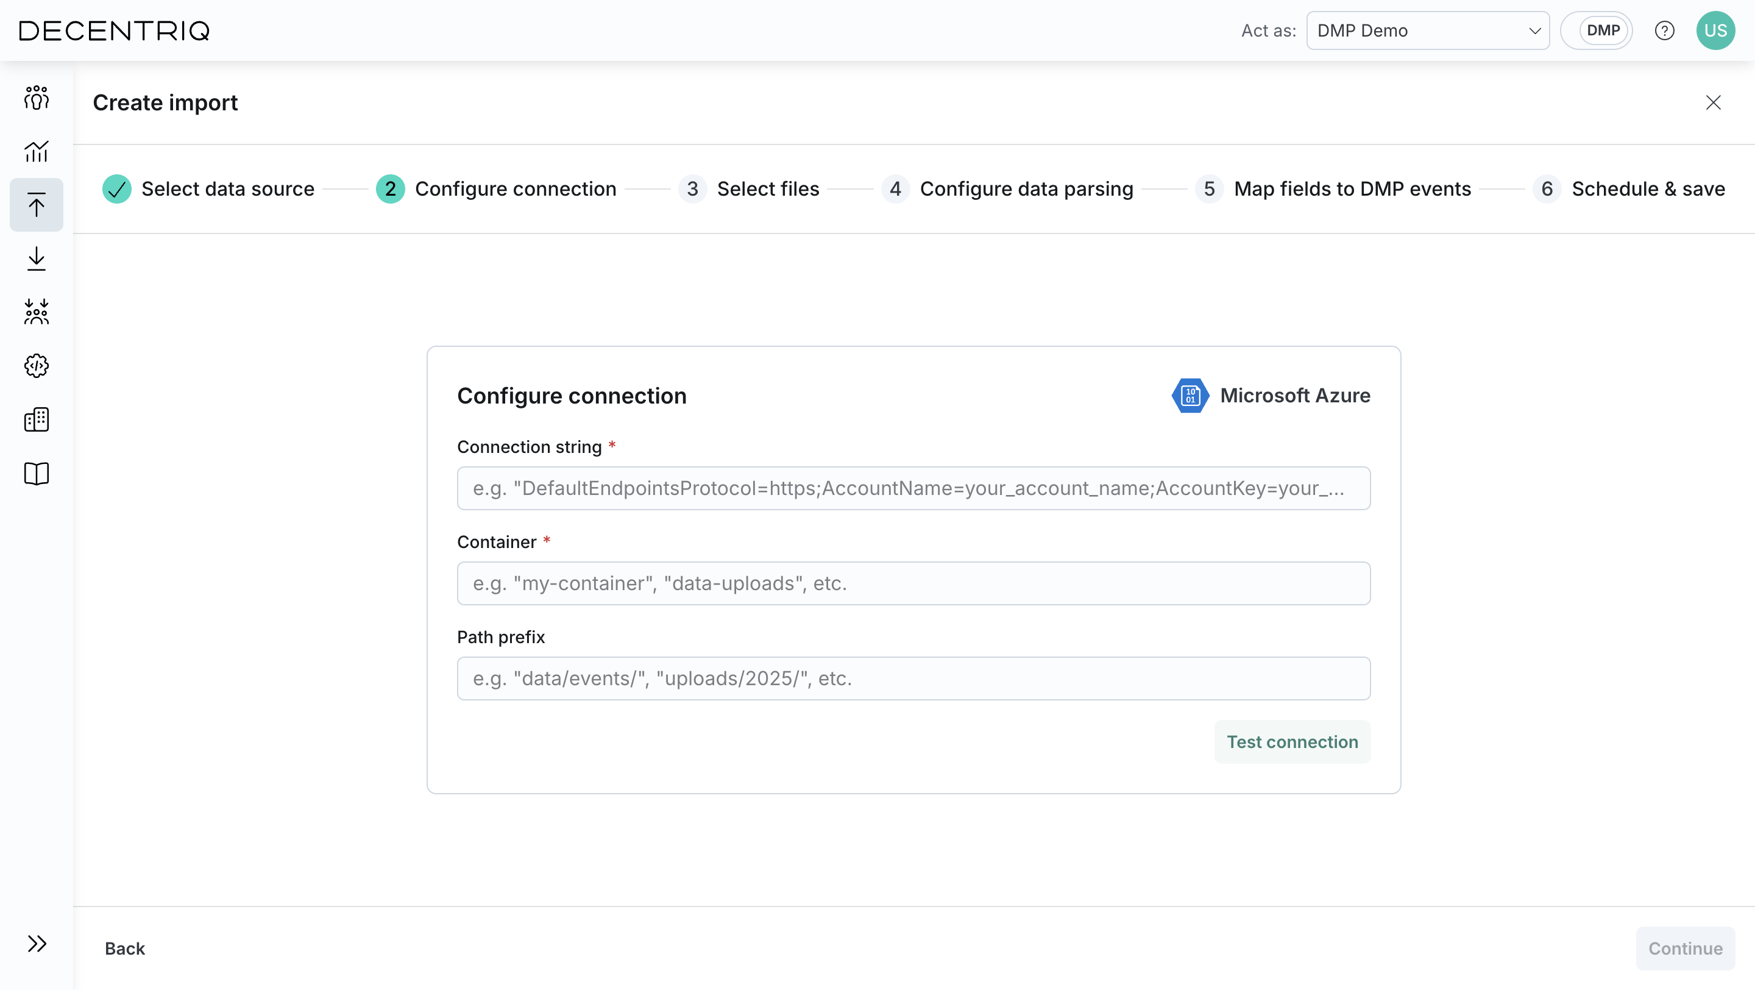Open the audiences people-group sidebar icon
The height and width of the screenshot is (990, 1755).
tap(36, 98)
